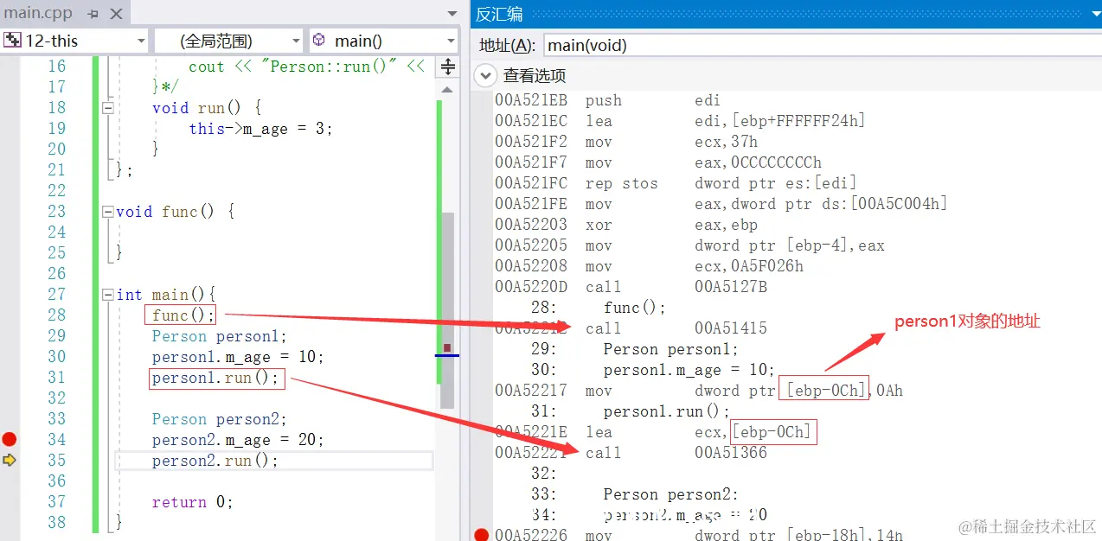Image resolution: width=1102 pixels, height=541 pixels.
Task: Click the current statement arrow at line 35
Action: click(10, 460)
